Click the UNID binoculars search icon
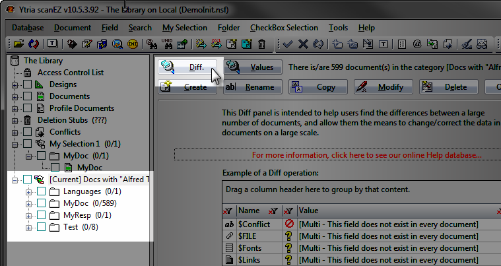501x266 pixels. (x=166, y=44)
